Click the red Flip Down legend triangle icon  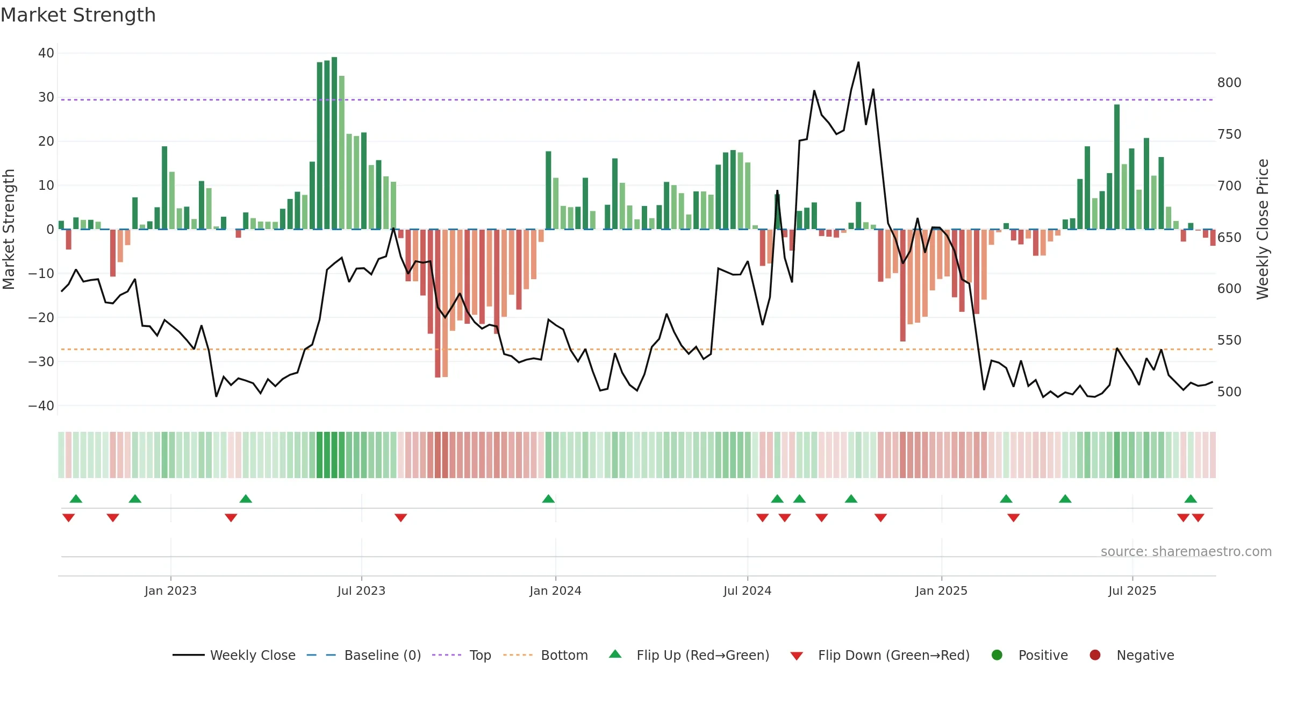coord(797,656)
